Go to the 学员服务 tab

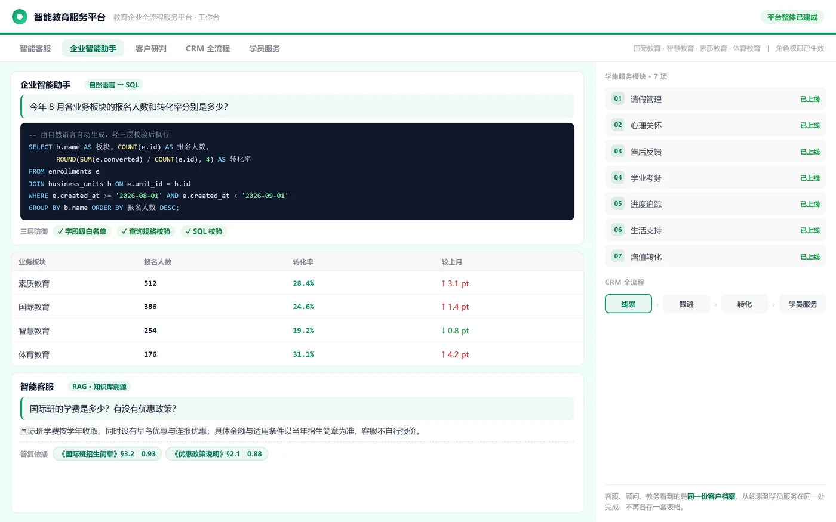pos(265,48)
